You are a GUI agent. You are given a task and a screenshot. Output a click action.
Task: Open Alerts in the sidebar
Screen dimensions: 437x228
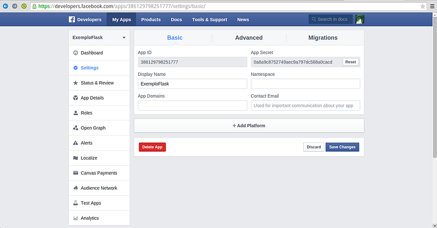point(99,143)
